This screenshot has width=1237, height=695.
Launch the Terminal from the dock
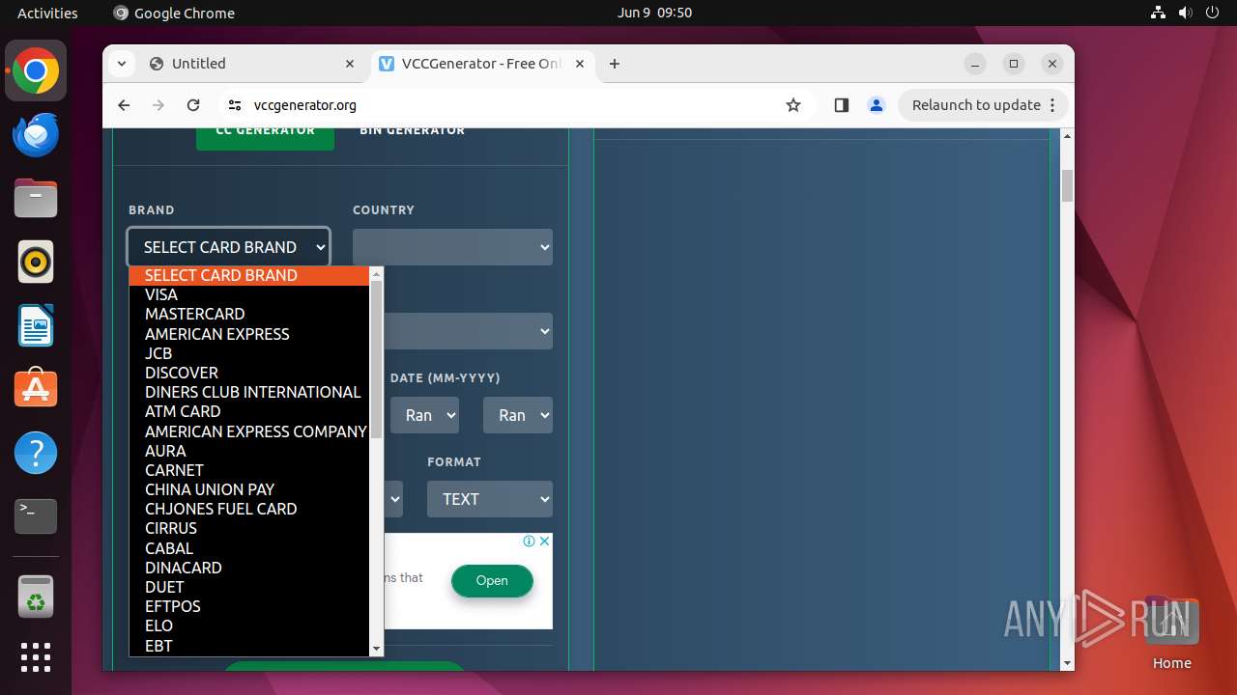point(36,516)
